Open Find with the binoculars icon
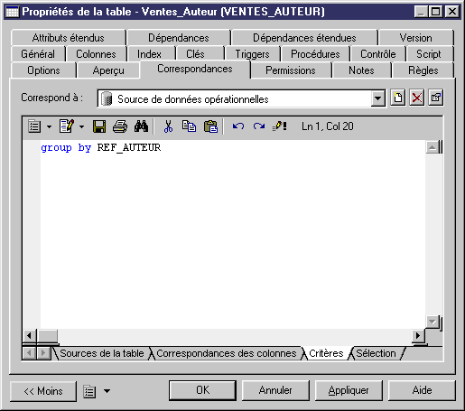The height and width of the screenshot is (411, 465). [x=141, y=126]
